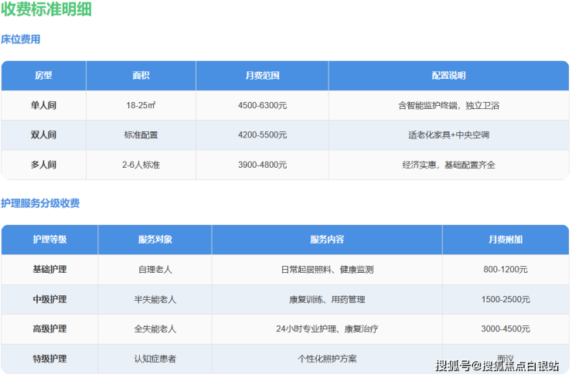Image resolution: width=572 pixels, height=378 pixels.
Task: Click the 双人间 row label
Action: click(x=43, y=135)
